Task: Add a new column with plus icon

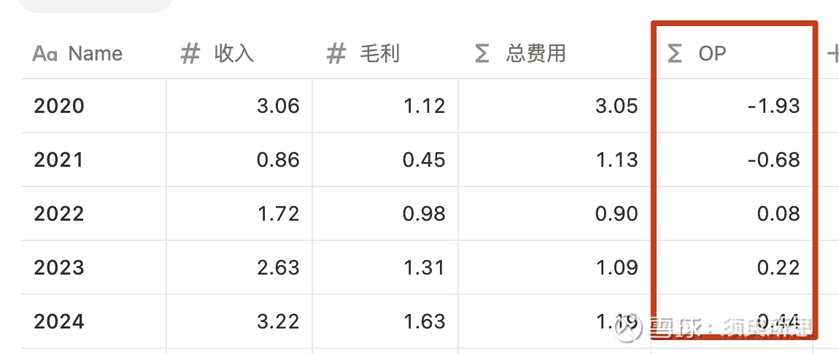Action: (x=833, y=53)
